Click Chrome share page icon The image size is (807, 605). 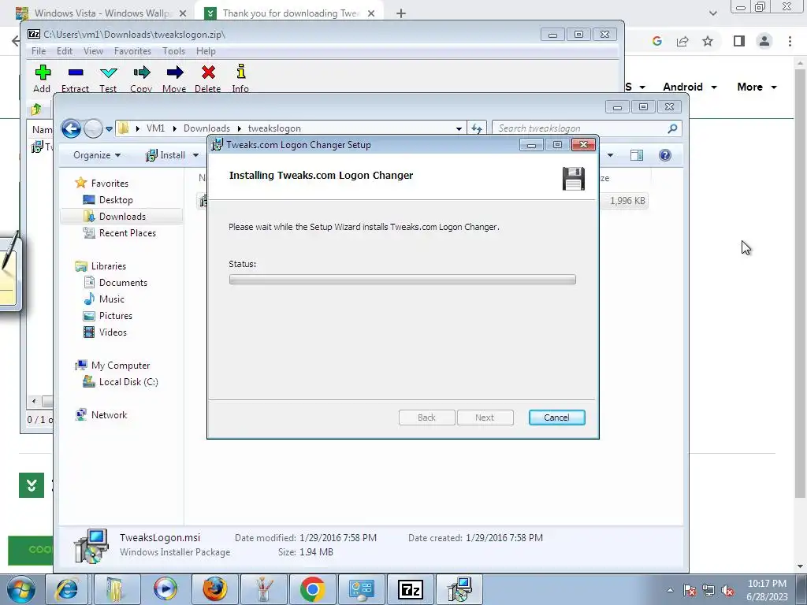[x=682, y=41]
